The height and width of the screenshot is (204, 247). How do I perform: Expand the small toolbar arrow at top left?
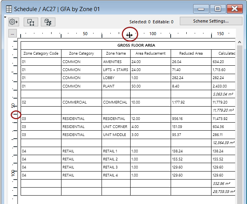pyautogui.click(x=5, y=17)
